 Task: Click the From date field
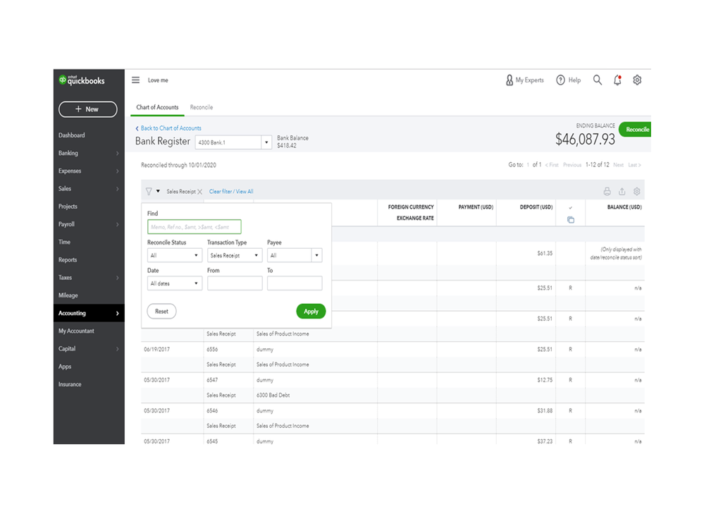pos(235,283)
